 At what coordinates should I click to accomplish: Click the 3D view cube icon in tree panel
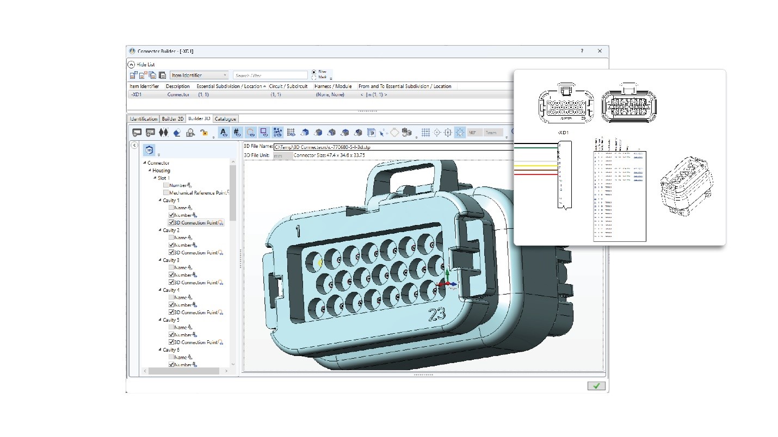150,150
